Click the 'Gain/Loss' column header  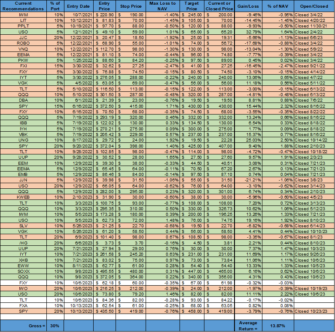248,6
